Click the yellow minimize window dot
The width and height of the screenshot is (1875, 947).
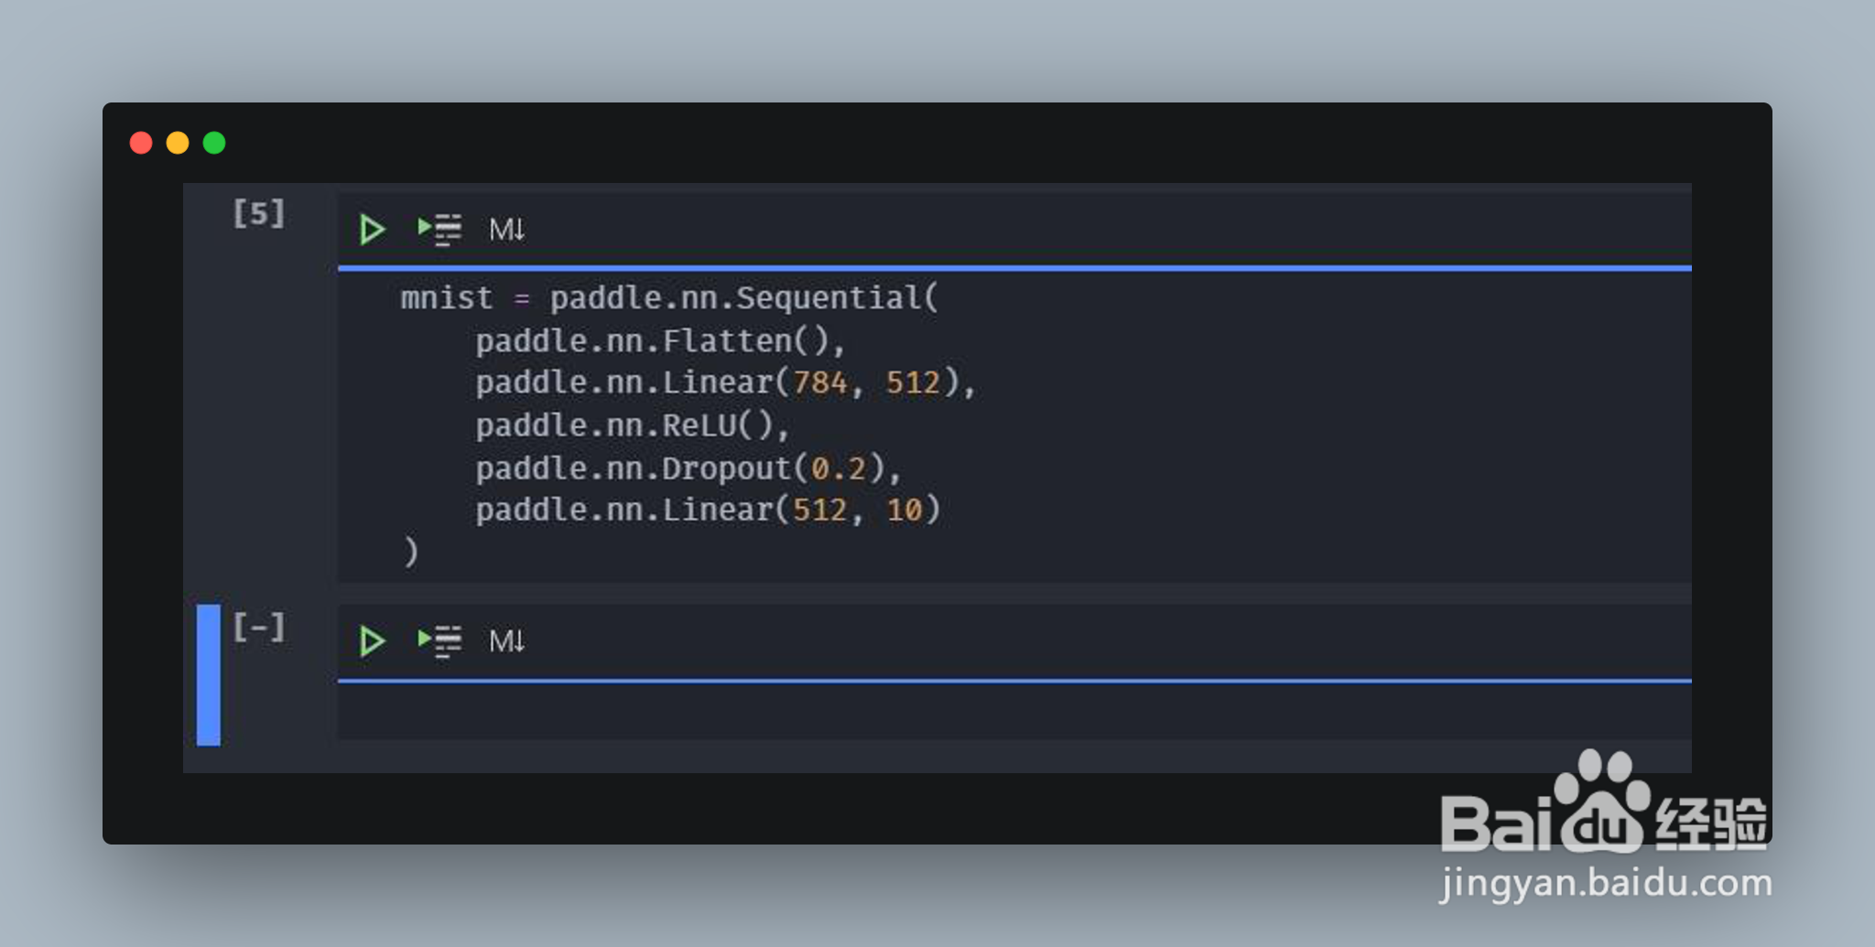178,143
